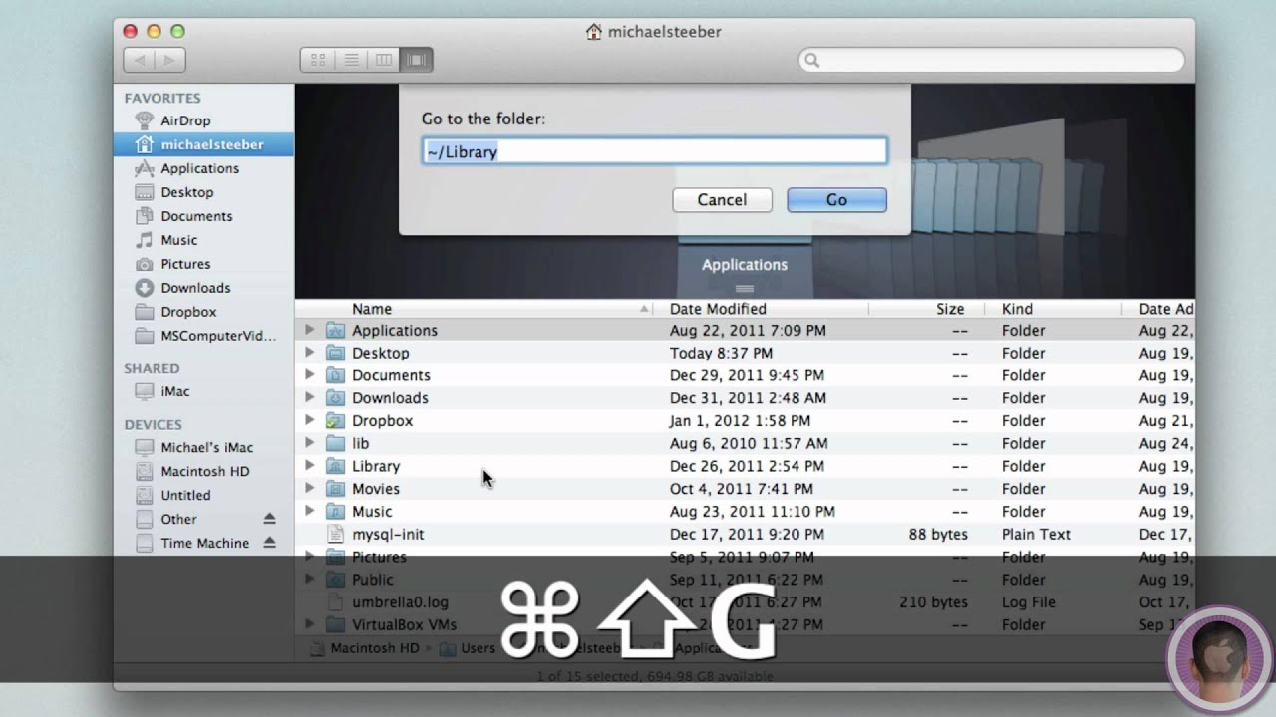Click the Back navigation arrow
This screenshot has width=1276, height=717.
coord(139,61)
